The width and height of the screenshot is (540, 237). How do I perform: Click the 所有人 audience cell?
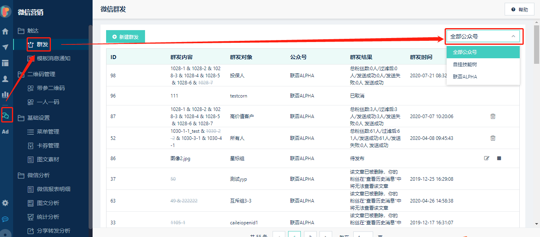pos(237,138)
